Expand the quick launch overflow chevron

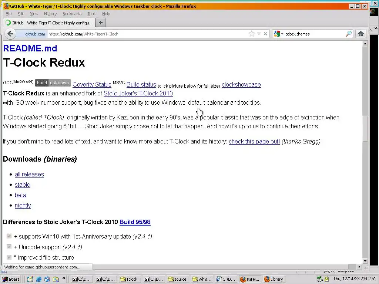tap(64, 278)
